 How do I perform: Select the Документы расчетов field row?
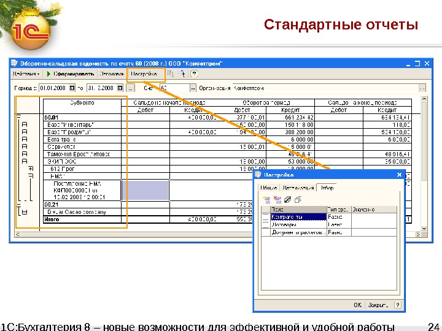tap(298, 232)
